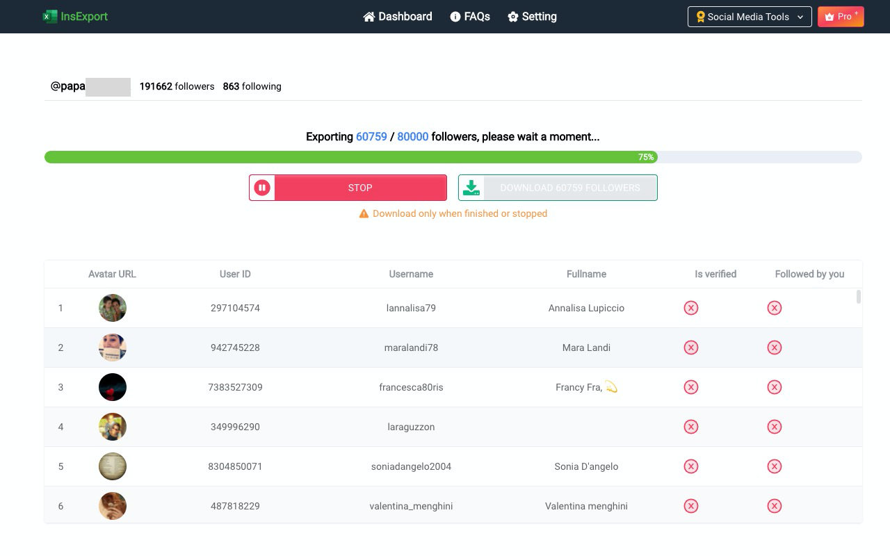Click full name Valentina menghini
890x556 pixels.
(x=586, y=506)
